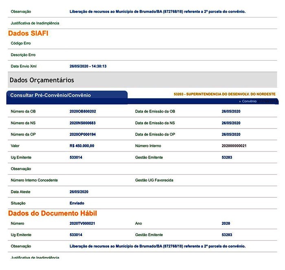The height and width of the screenshot is (270, 285).
Task: Select the Ano value 2020
Action: click(x=226, y=224)
